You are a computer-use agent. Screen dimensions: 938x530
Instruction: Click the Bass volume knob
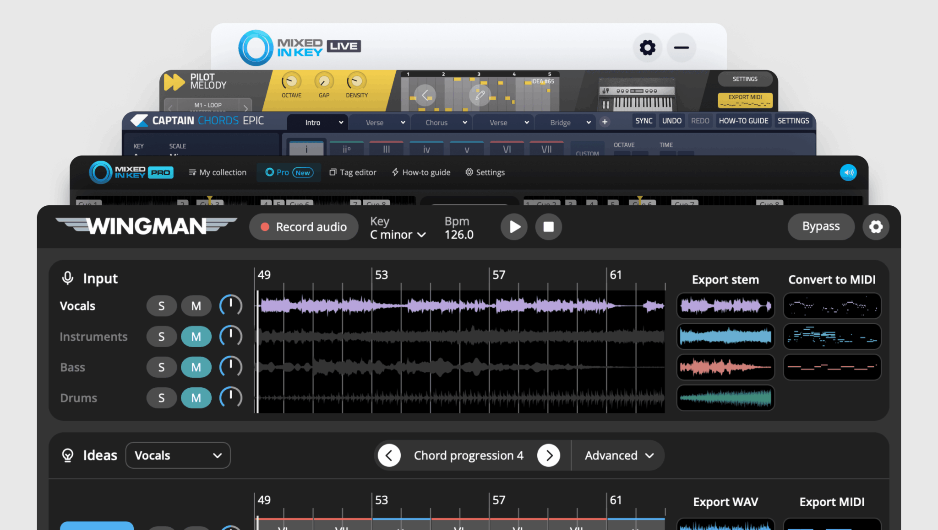(230, 367)
